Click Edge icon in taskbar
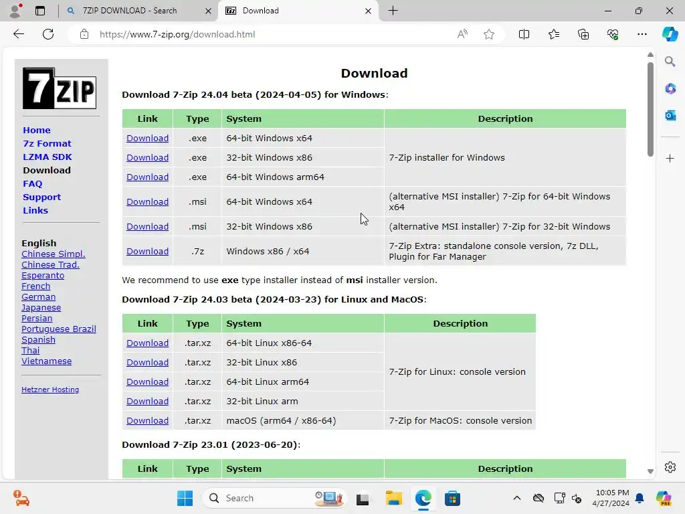Viewport: 685px width, 514px height. pyautogui.click(x=423, y=498)
